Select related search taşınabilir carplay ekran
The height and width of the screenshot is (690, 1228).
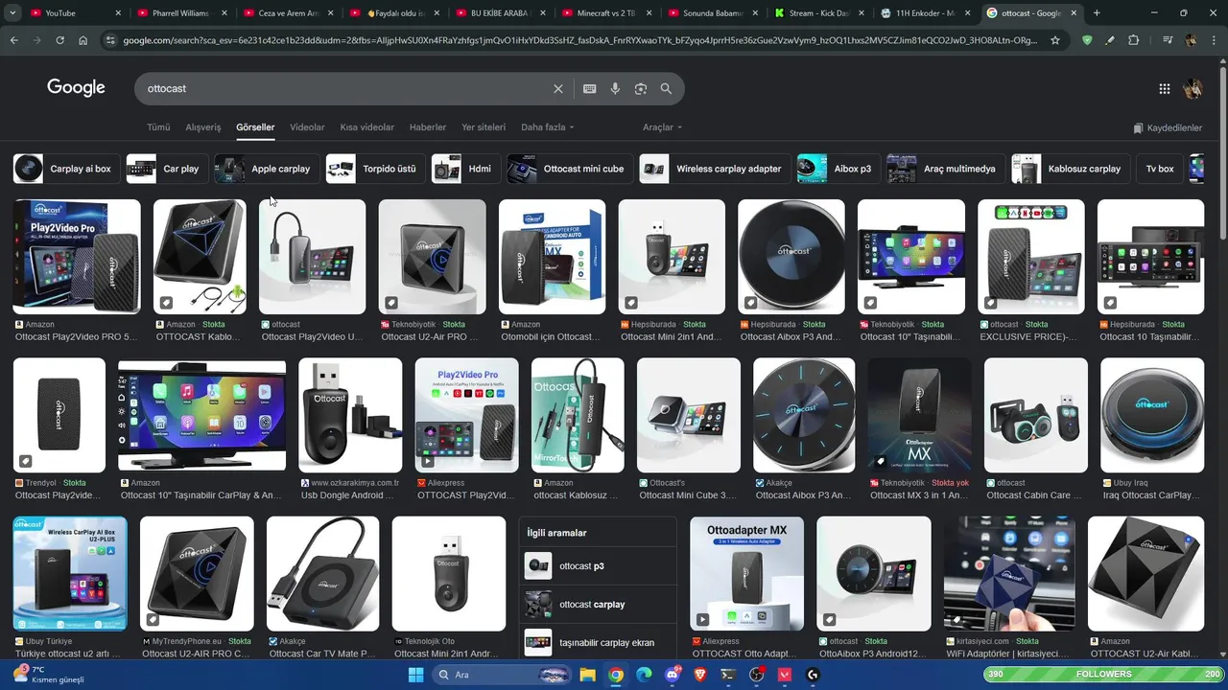coord(598,643)
